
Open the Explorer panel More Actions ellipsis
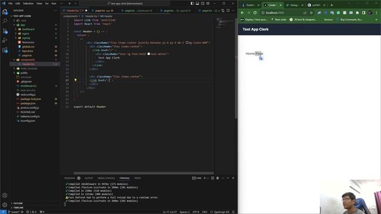pyautogui.click(x=55, y=11)
